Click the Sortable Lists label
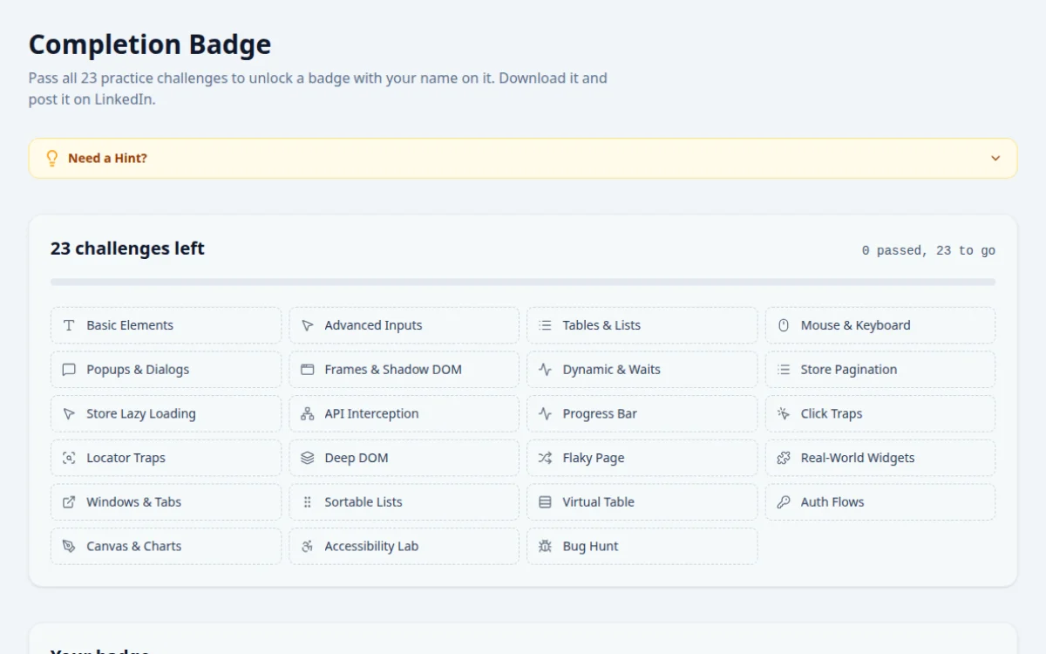This screenshot has height=654, width=1046. coord(363,502)
